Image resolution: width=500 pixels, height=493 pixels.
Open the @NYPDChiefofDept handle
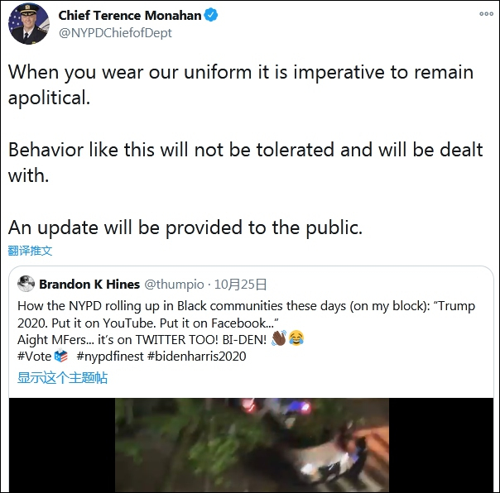tap(115, 33)
